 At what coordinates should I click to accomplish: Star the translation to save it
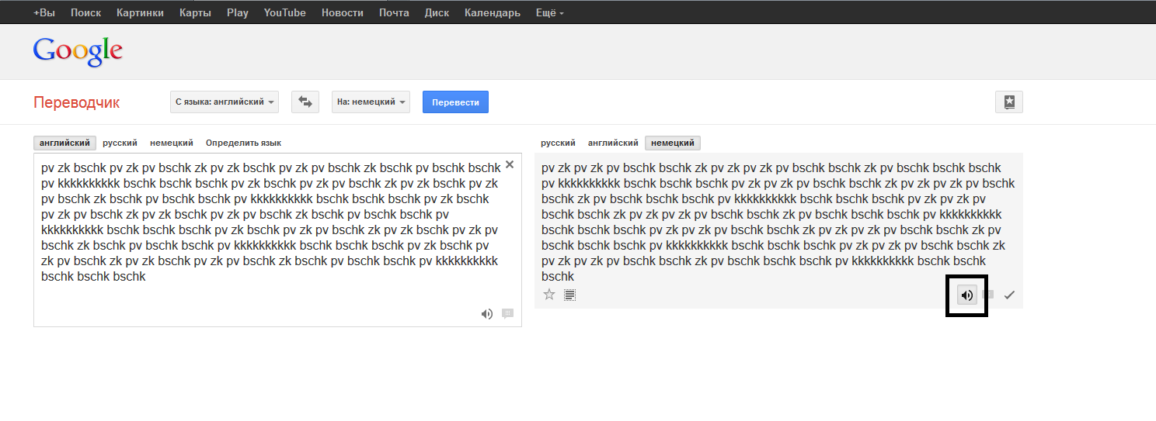click(x=549, y=295)
